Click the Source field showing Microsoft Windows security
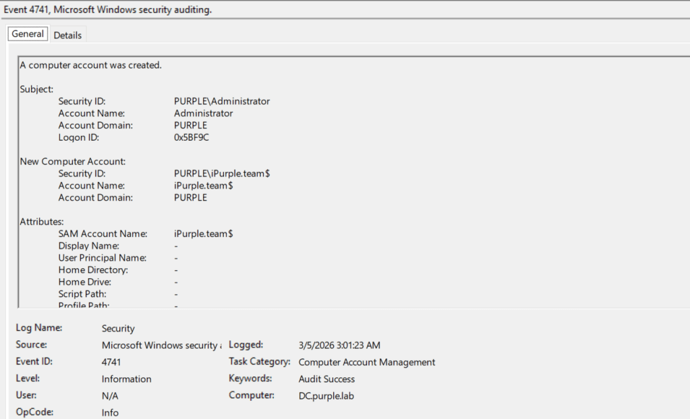Viewport: 690px width, 419px height. [x=161, y=346]
